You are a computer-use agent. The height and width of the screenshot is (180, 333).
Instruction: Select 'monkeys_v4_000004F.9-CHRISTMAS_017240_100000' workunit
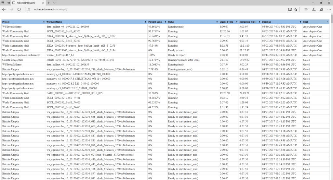coord(78,74)
